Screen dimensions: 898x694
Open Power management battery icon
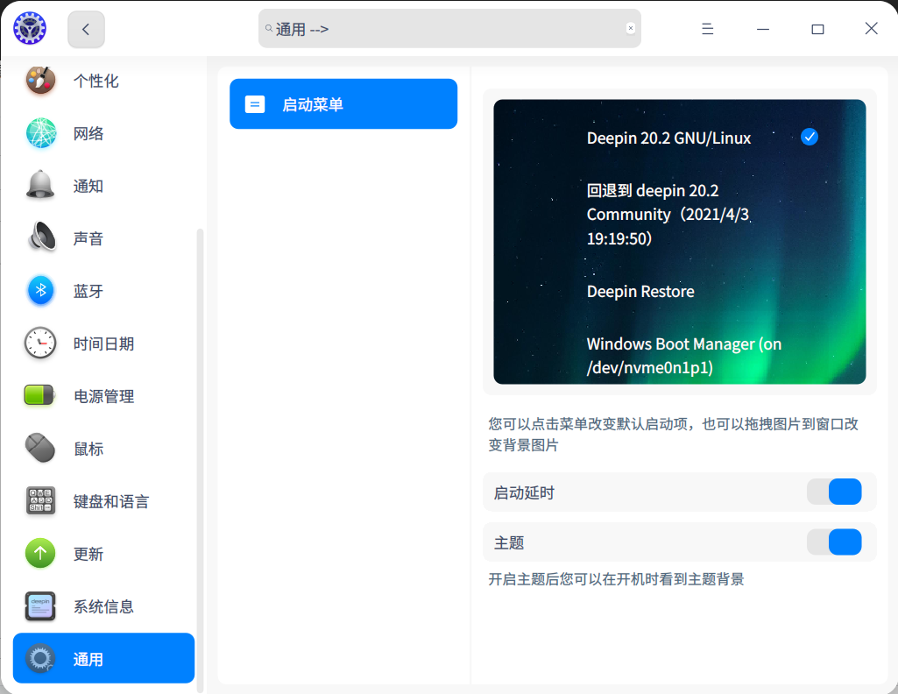[x=39, y=395]
